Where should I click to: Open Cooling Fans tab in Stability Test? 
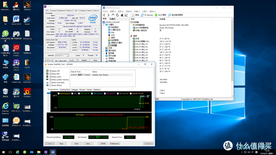(65, 90)
